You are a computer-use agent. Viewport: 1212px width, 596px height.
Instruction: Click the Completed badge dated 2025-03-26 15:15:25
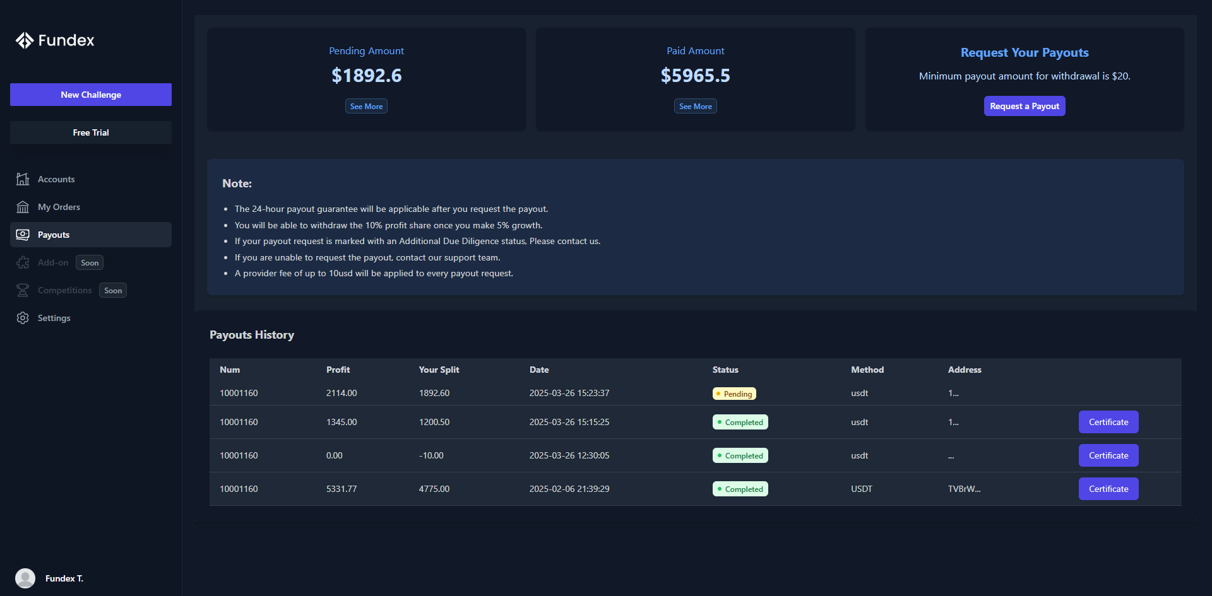[740, 422]
